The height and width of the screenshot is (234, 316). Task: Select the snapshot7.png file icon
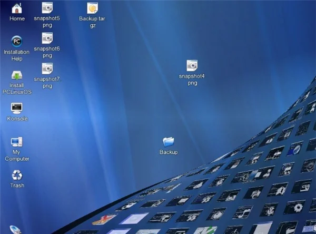tap(47, 69)
